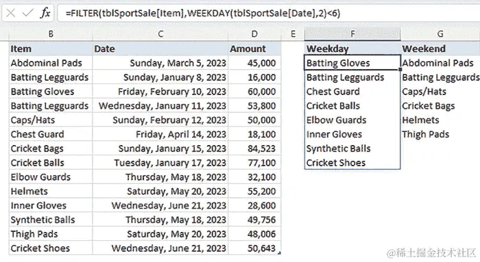
Task: Select the Saturday, May 20, 2023 Helmets date
Action: coord(160,191)
